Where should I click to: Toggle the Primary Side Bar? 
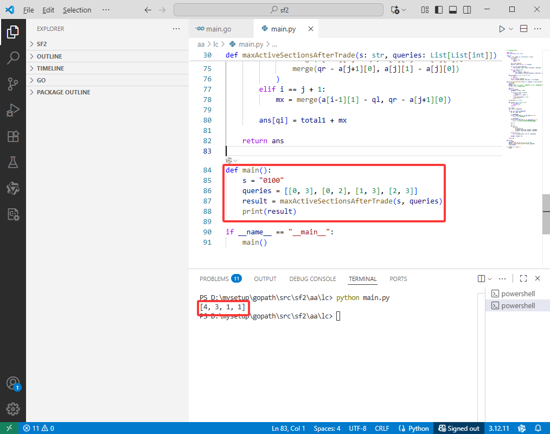(x=439, y=10)
